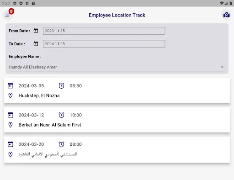
Task: Expand the Employee Name dropdown arrow
Action: [x=222, y=67]
